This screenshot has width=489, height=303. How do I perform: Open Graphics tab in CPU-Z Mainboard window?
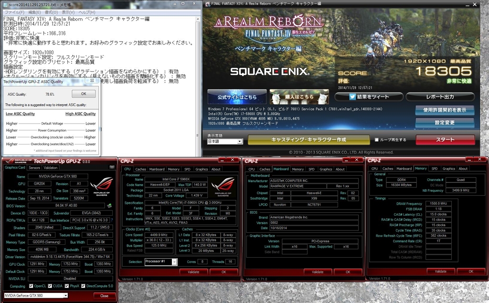click(326, 169)
